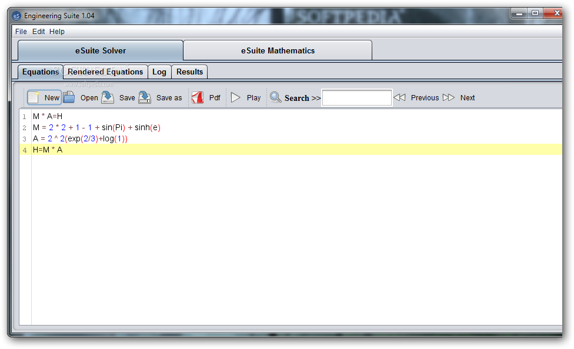
Task: Select equation line H=M * A
Action: pyautogui.click(x=48, y=150)
